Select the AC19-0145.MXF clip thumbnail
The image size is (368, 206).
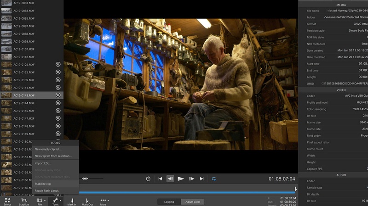click(x=6, y=111)
